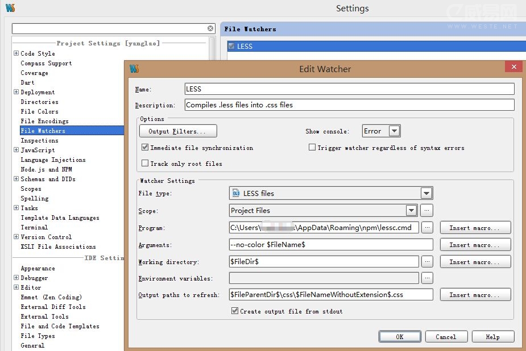
Task: Open Show console dropdown
Action: [x=395, y=131]
